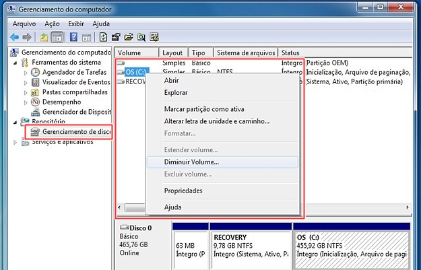The width and height of the screenshot is (421, 270).
Task: Click the Back arrow toolbar icon
Action: coord(14,37)
